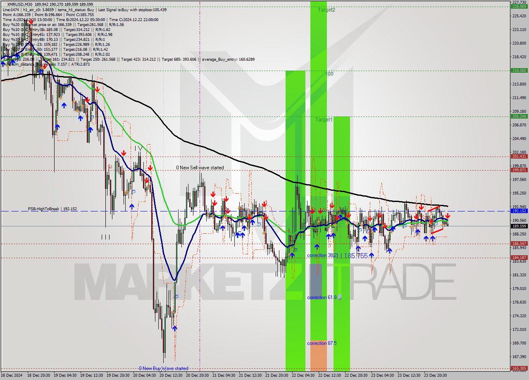
Task: Click the green 208.248 price tag
Action: click(x=519, y=116)
